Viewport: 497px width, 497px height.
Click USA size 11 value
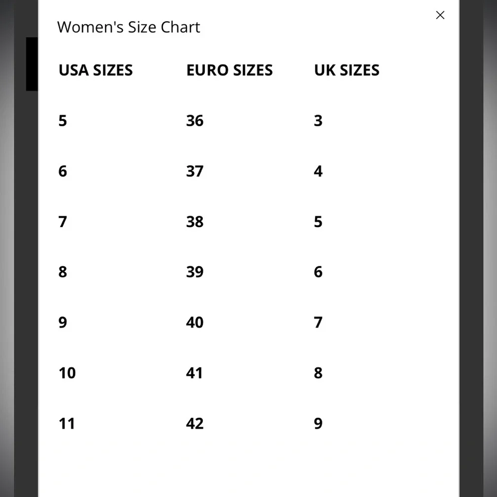(67, 423)
